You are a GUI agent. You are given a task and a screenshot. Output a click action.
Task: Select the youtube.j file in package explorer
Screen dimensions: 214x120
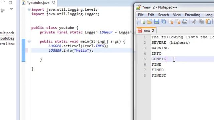[x=7, y=38]
